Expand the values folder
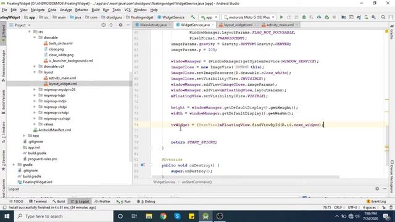The image size is (395, 222). click(x=35, y=124)
